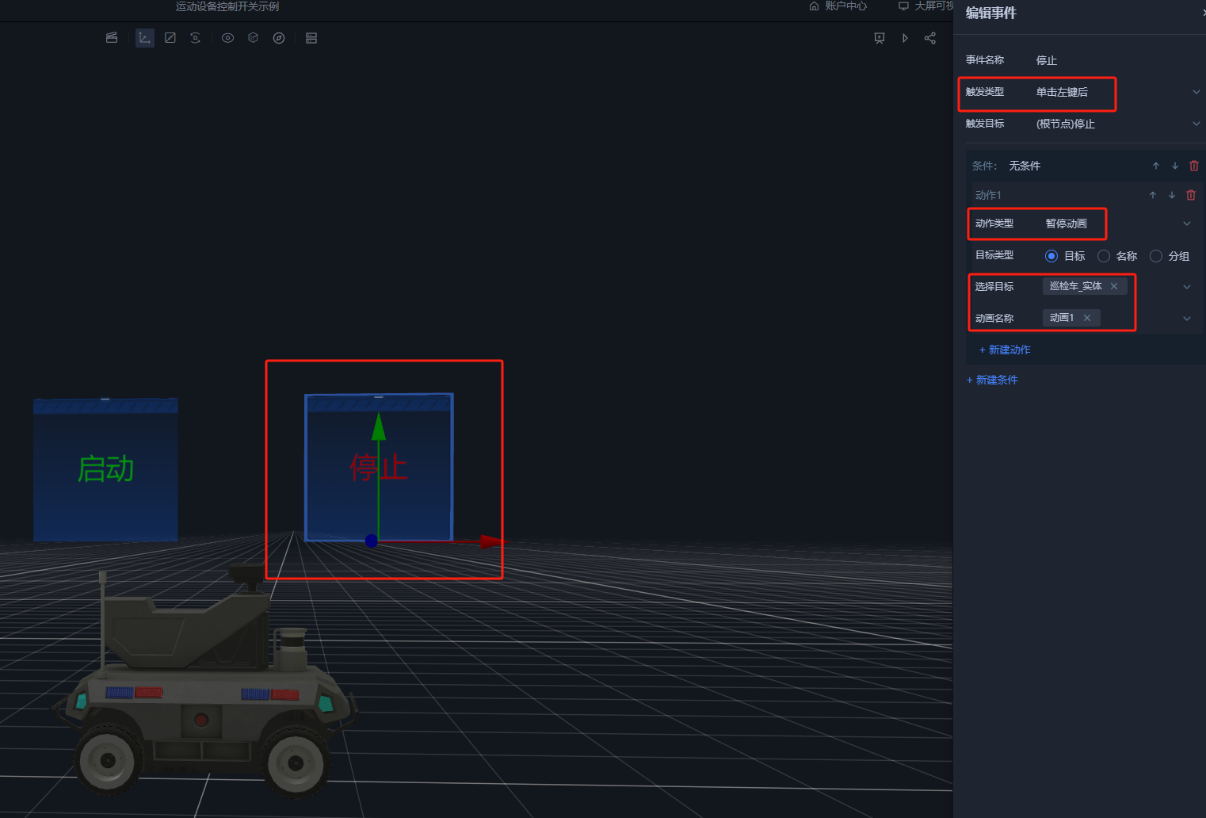Select the 启动 panel in the 3D scene
Image resolution: width=1206 pixels, height=818 pixels.
(105, 469)
